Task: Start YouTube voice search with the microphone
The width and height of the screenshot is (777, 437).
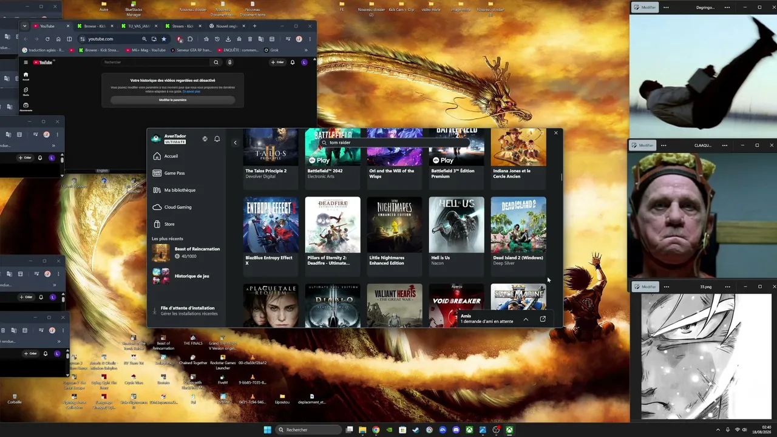Action: [229, 62]
